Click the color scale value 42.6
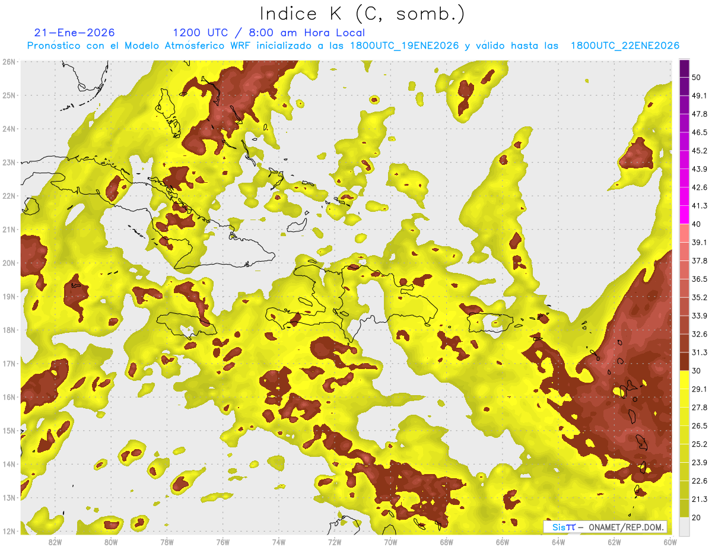The height and width of the screenshot is (550, 712). 700,187
